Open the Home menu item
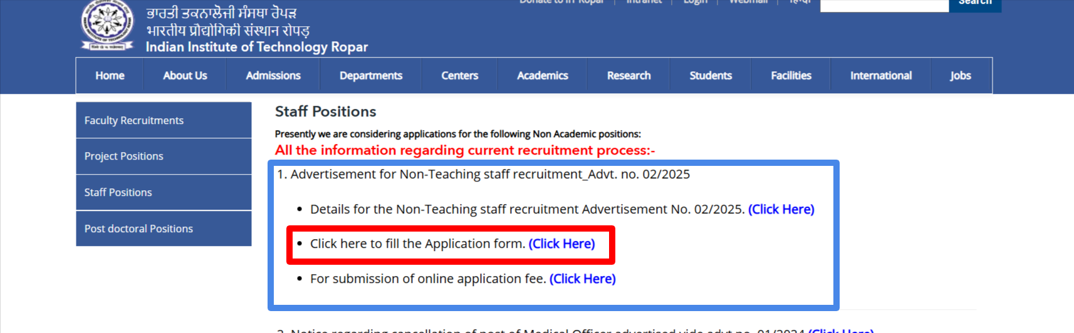 pyautogui.click(x=110, y=76)
